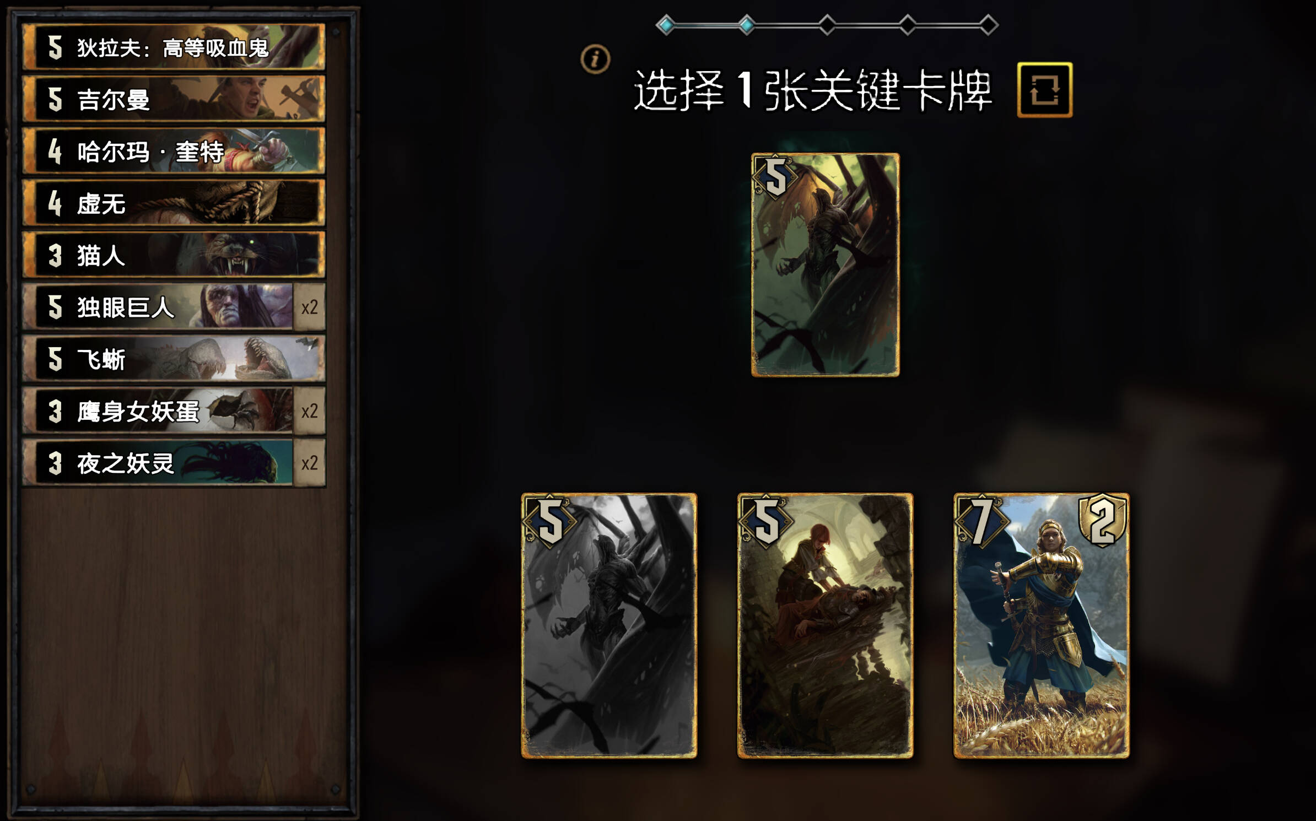Select the 飞蜥 deck entry
The image size is (1316, 821).
tap(174, 359)
